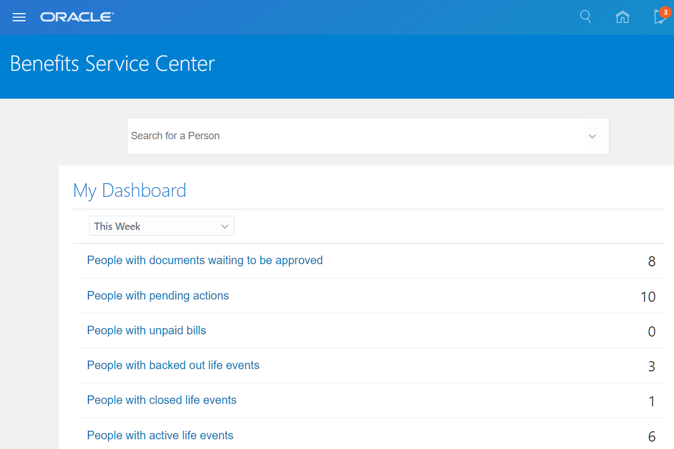The image size is (674, 449).
Task: Show People with closed life events
Action: coord(162,400)
